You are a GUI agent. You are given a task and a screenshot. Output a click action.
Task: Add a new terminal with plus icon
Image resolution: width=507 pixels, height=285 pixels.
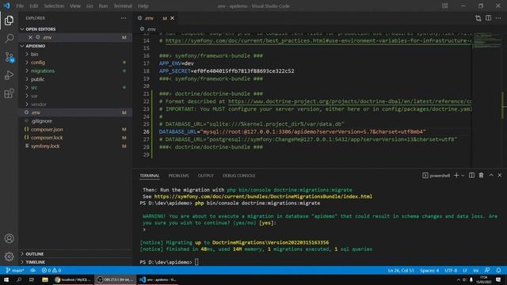[x=456, y=175]
